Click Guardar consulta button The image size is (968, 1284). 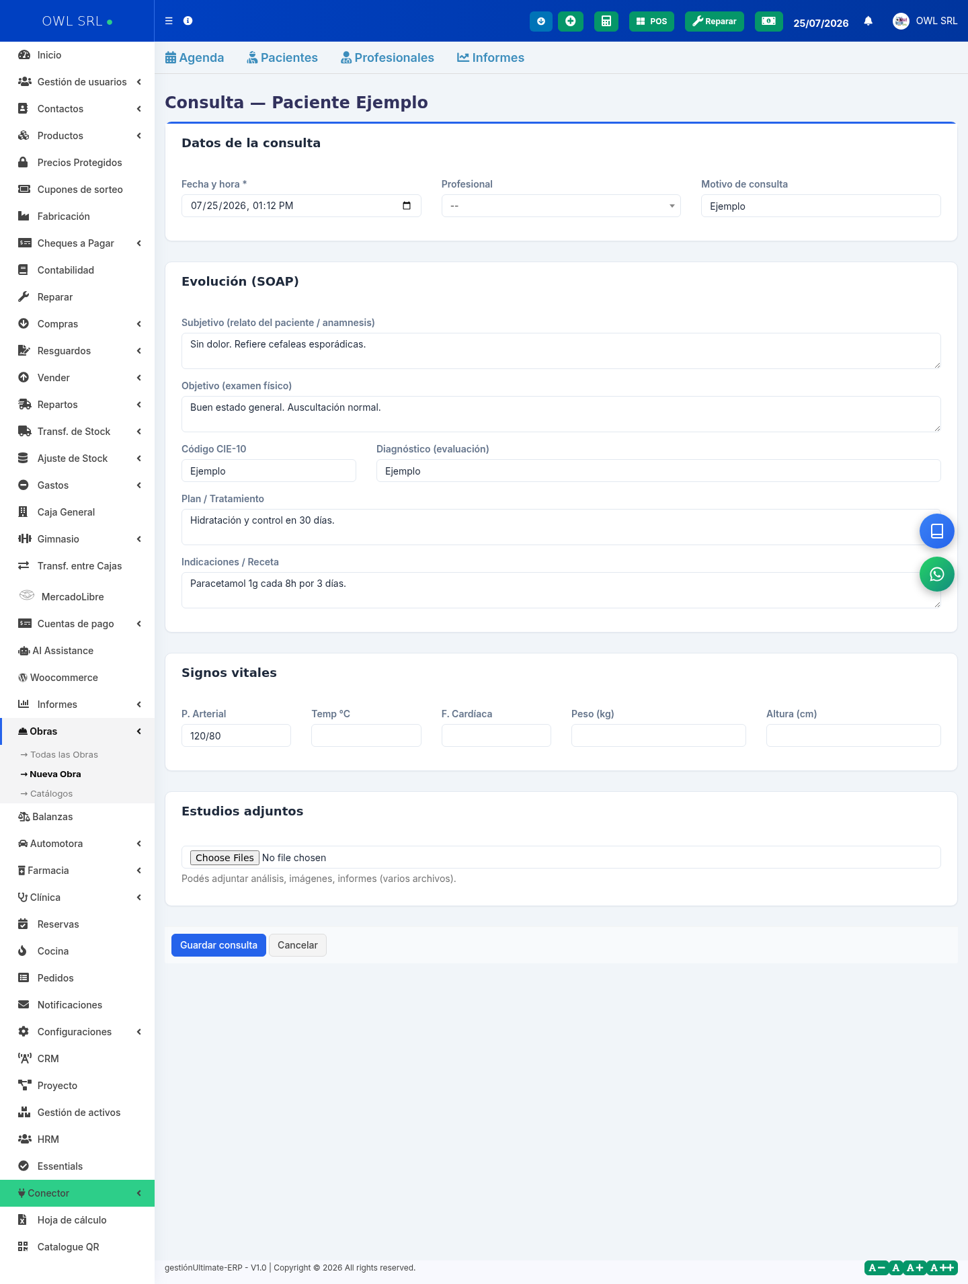click(218, 945)
